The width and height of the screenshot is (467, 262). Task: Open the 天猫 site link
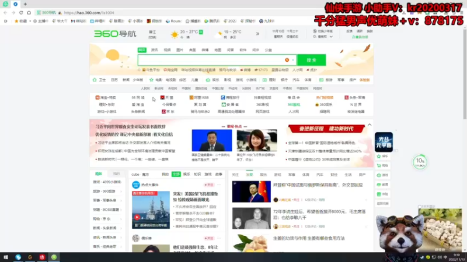point(167,97)
